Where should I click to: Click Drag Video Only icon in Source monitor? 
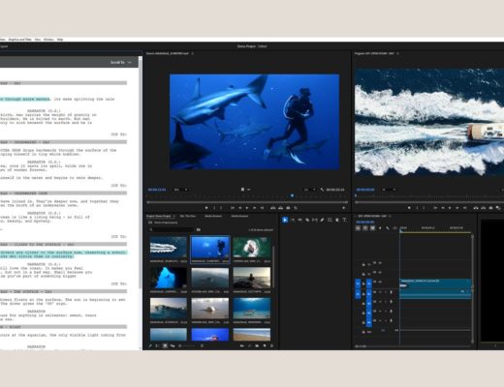[242, 190]
